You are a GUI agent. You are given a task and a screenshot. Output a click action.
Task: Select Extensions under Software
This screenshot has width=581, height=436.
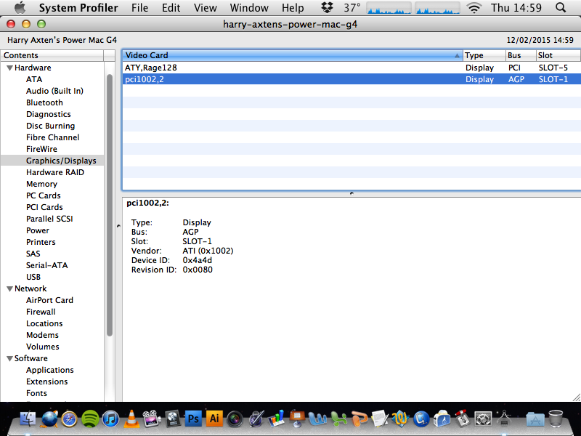(46, 381)
